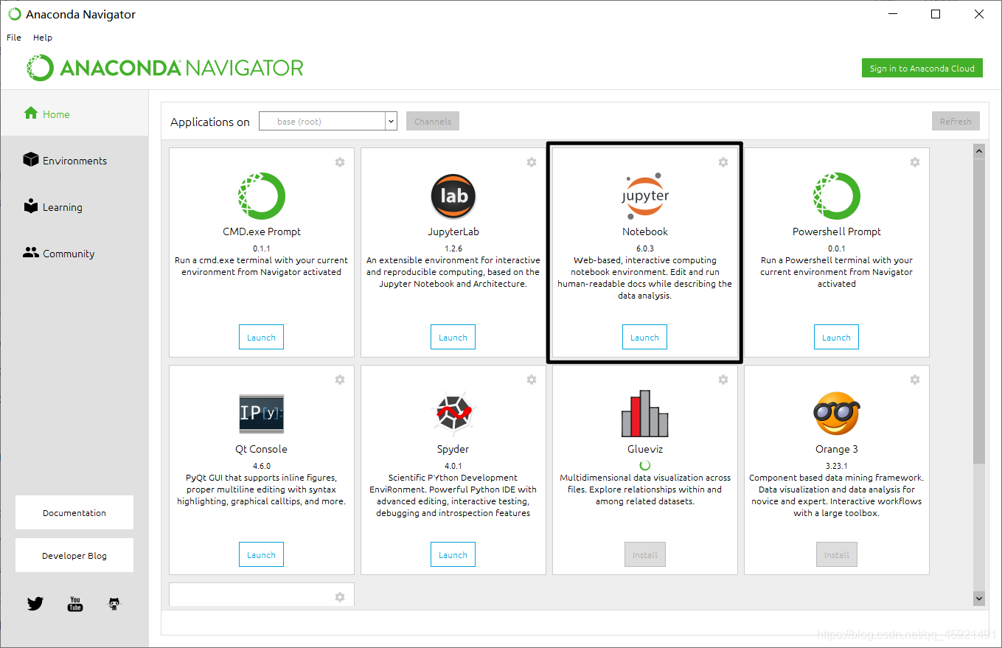
Task: Click the Orange 3 version 3.23.1 text
Action: [837, 466]
